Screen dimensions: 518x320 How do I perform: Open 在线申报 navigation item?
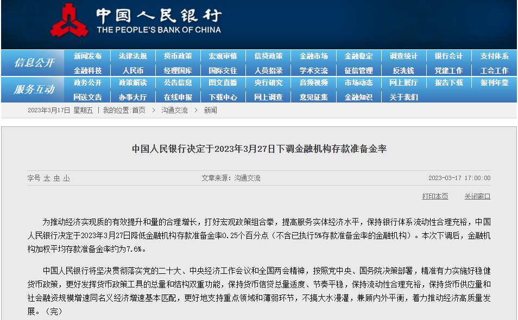point(178,97)
